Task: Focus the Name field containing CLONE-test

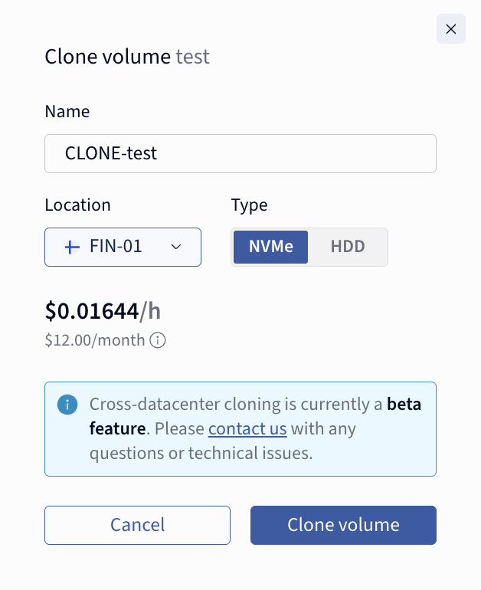Action: pyautogui.click(x=240, y=154)
